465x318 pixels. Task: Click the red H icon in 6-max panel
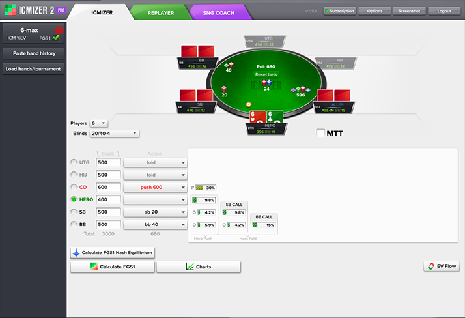coord(59,30)
